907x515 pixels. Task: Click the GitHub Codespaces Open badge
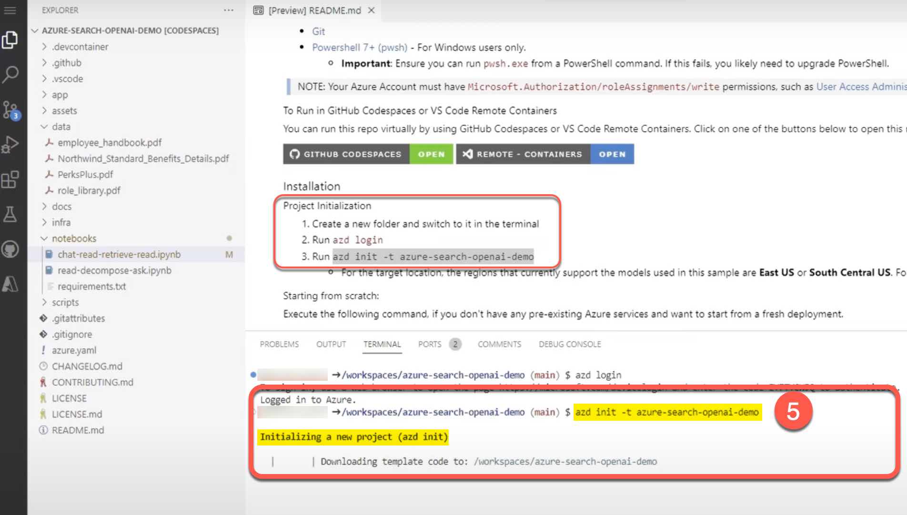368,154
